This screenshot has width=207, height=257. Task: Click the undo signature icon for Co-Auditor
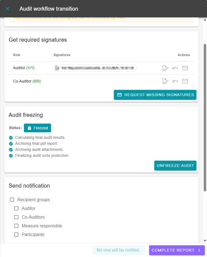pos(175,81)
